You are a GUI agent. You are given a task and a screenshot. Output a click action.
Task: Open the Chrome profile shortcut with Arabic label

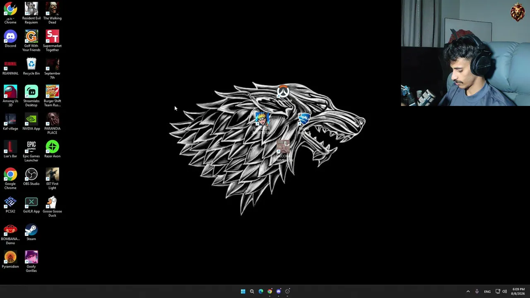pos(10,13)
